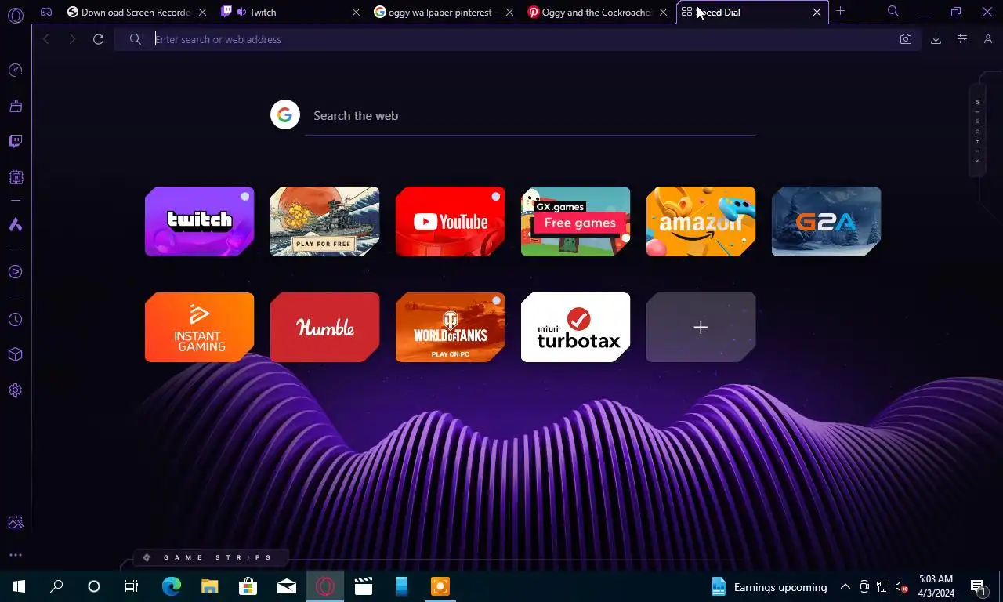Screen dimensions: 1003x602
Task: Open Settings gear in the sidebar
Action: [15, 390]
